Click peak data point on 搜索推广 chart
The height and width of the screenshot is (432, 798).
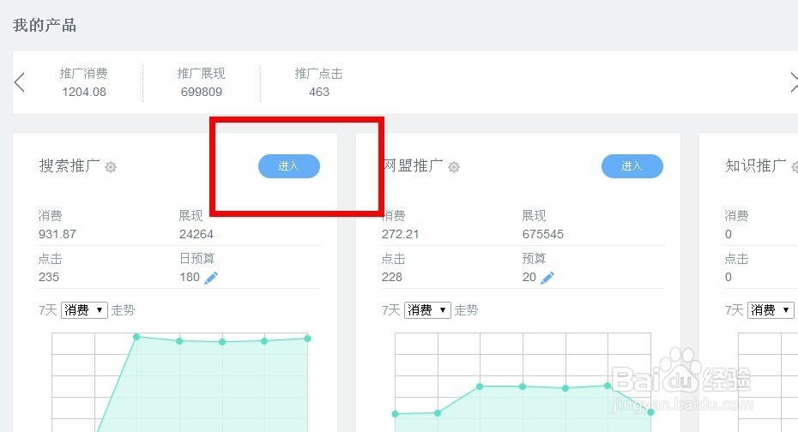[136, 337]
